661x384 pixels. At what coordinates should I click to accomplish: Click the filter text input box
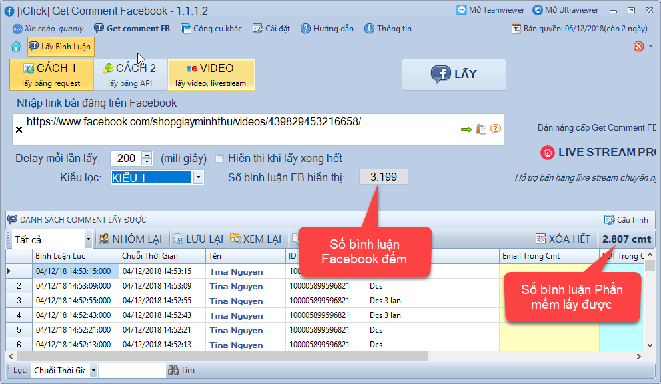pos(132,371)
